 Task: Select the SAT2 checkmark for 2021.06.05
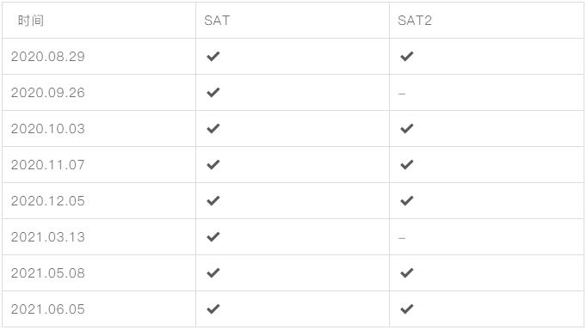point(406,309)
